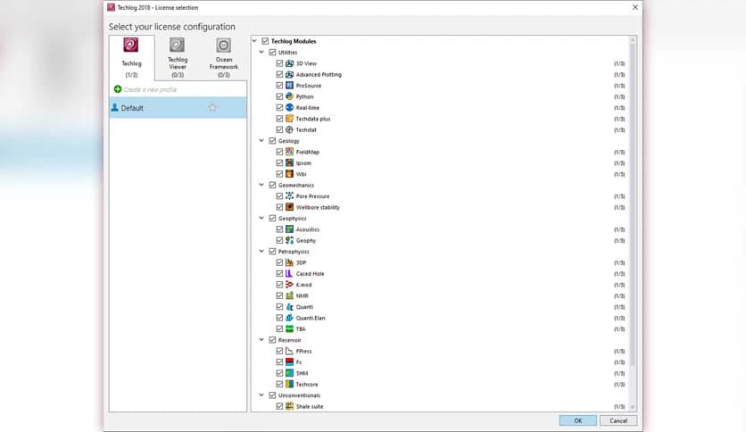Screen dimensions: 746x432
Task: Toggle the Wellbore stability checkbox
Action: coord(279,207)
